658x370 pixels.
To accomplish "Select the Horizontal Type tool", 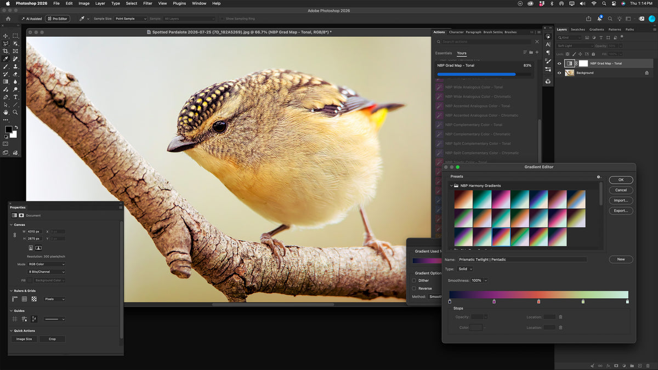I will tap(15, 97).
